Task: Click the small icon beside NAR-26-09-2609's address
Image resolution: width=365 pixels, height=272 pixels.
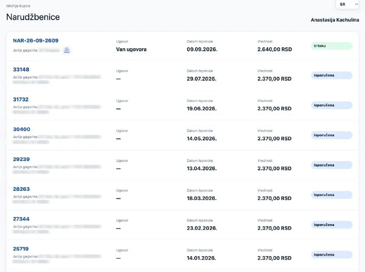Action: click(67, 50)
